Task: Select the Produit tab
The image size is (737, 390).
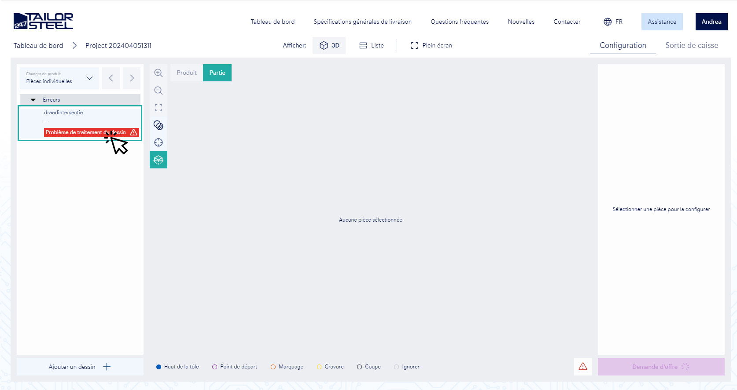Action: tap(187, 73)
